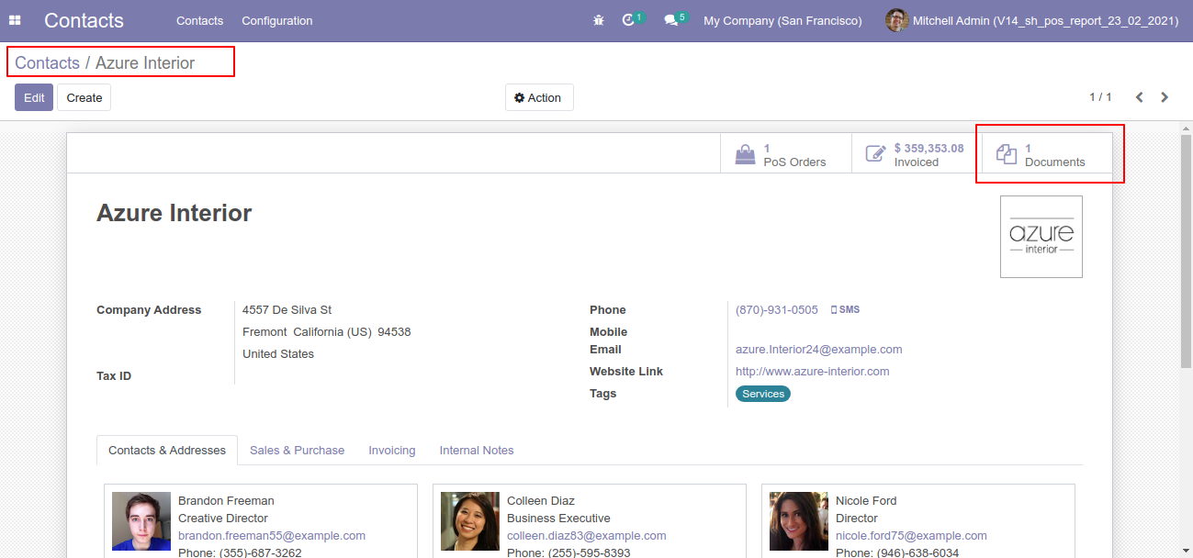This screenshot has width=1193, height=558.
Task: Click the Create button
Action: coord(84,97)
